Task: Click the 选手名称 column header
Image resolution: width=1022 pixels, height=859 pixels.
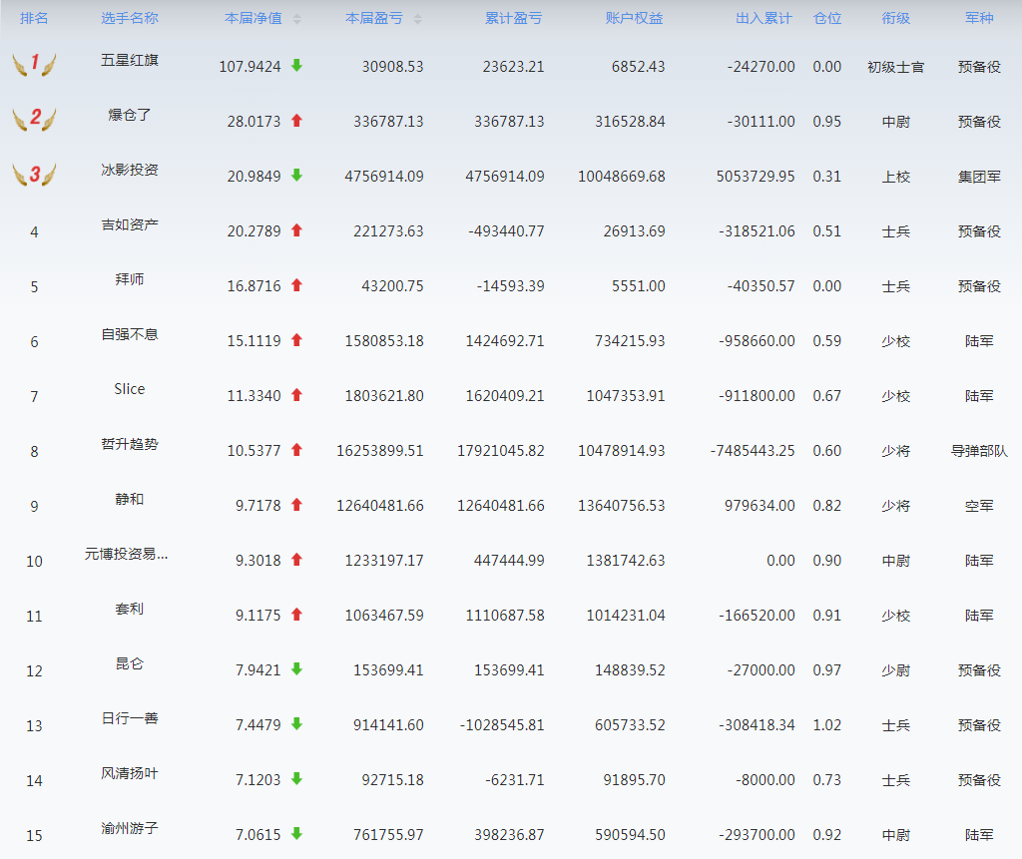Action: (130, 18)
